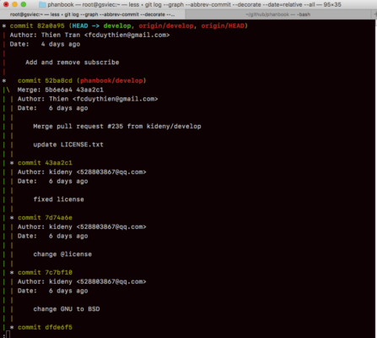Click the origin/develop remote label
This screenshot has height=338, width=377.
[x=166, y=26]
